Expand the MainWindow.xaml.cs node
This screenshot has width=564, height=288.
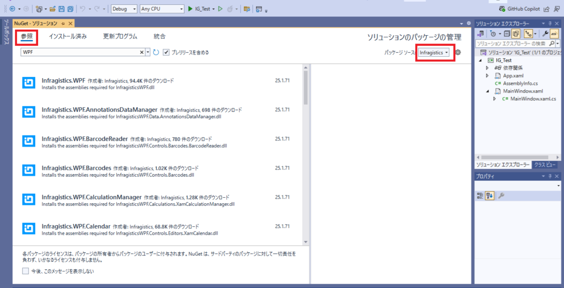coord(495,99)
